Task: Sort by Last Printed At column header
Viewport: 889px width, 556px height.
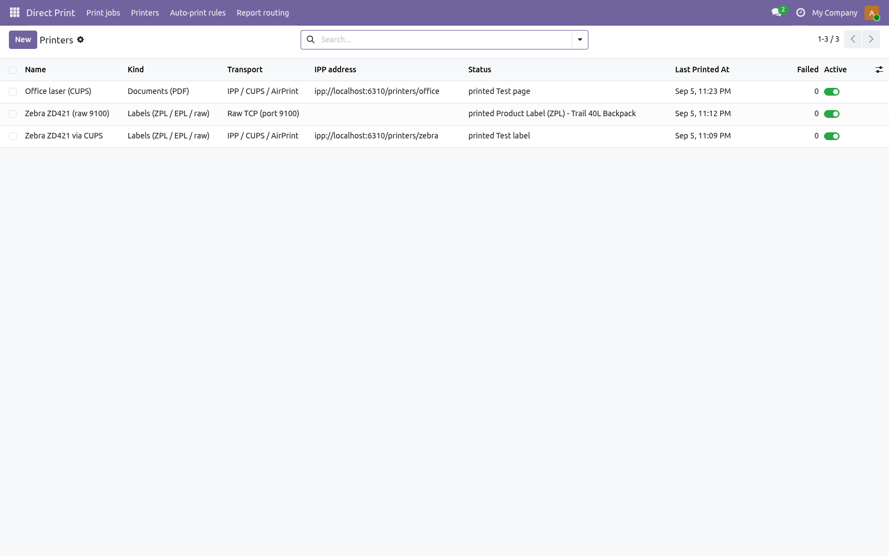Action: click(702, 69)
